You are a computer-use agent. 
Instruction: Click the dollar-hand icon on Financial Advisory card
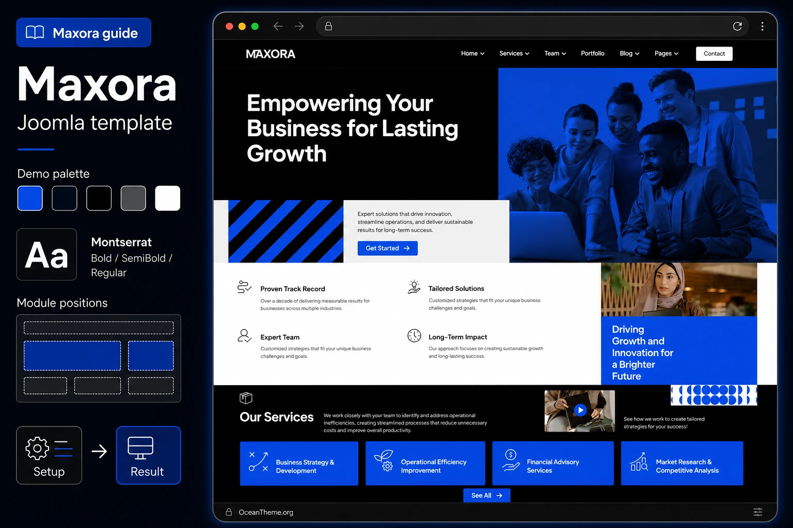coord(511,460)
